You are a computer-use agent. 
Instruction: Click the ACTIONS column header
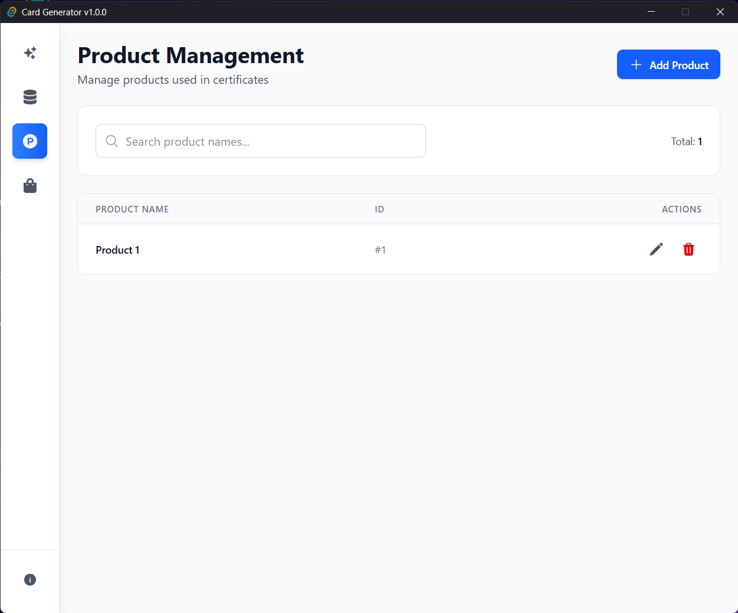pyautogui.click(x=681, y=209)
